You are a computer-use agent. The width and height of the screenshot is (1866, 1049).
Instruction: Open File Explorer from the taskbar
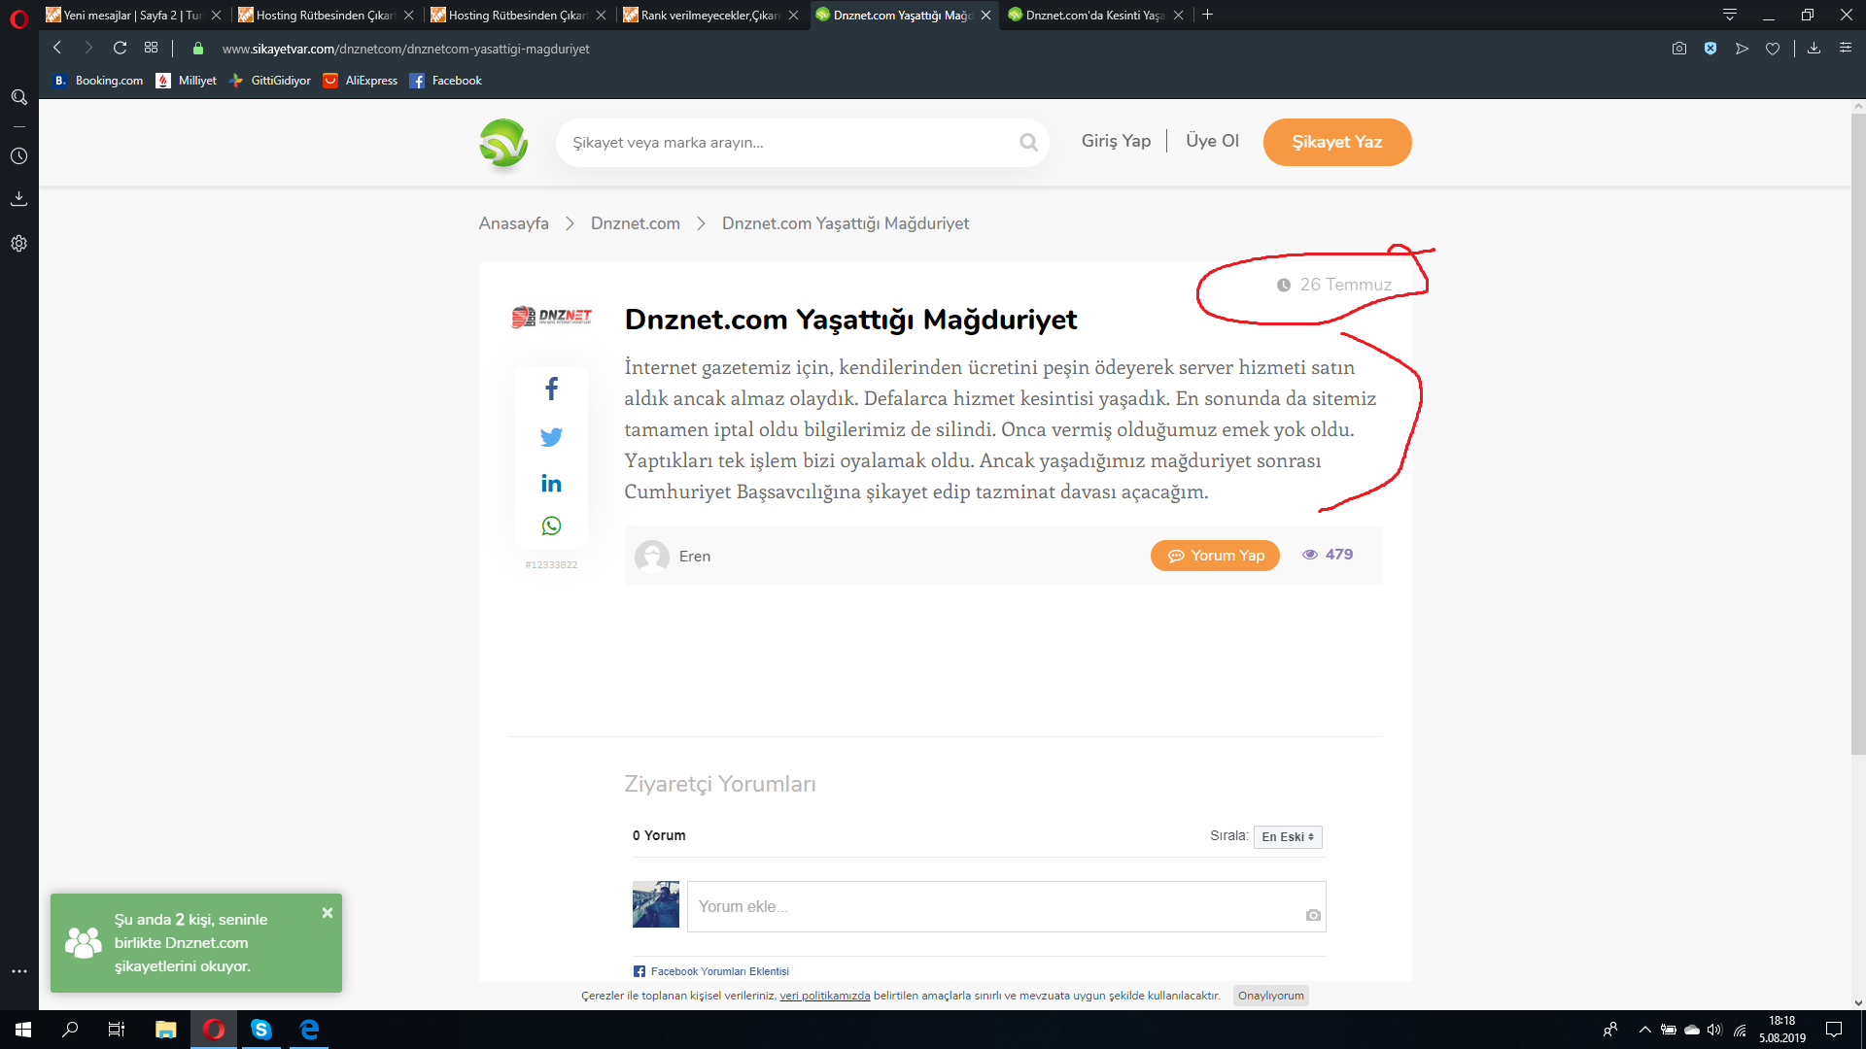(166, 1030)
